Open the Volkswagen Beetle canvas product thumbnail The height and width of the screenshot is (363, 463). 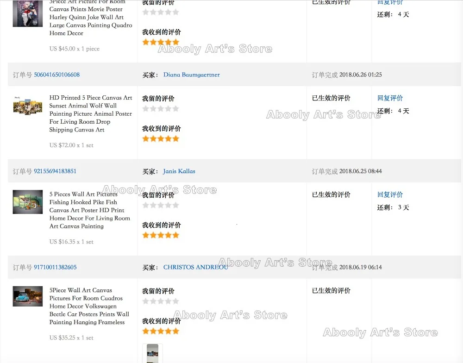tap(27, 296)
